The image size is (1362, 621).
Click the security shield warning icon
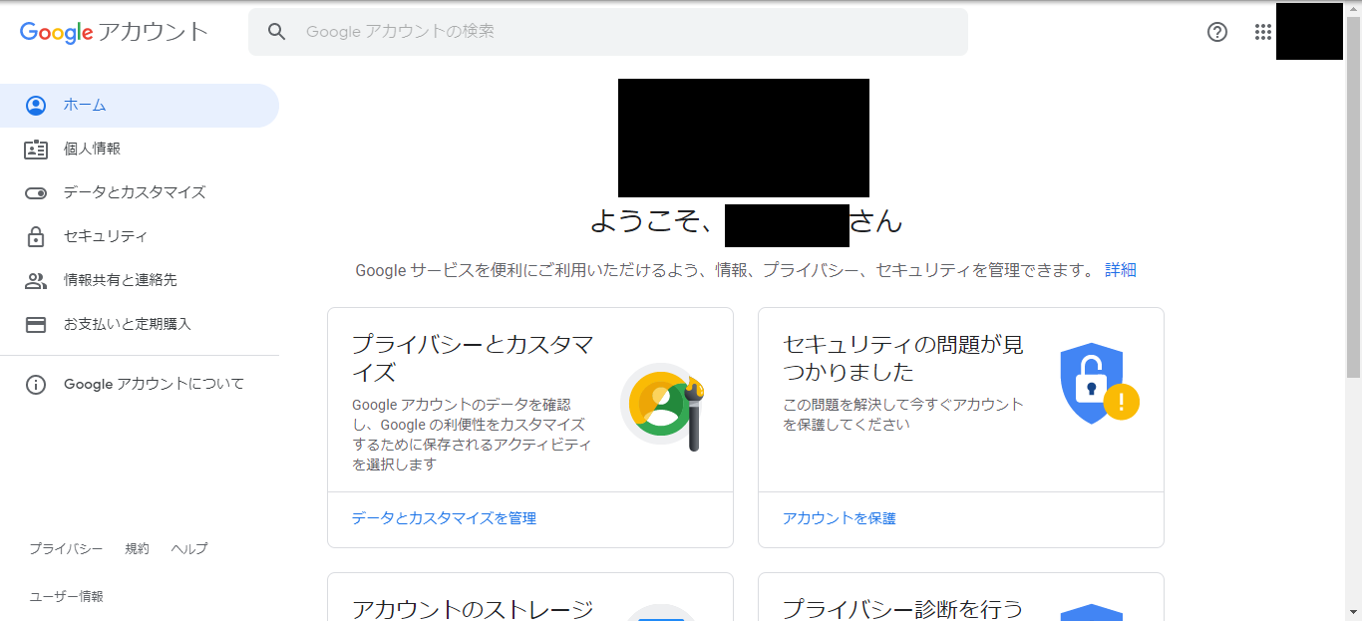pos(1099,384)
